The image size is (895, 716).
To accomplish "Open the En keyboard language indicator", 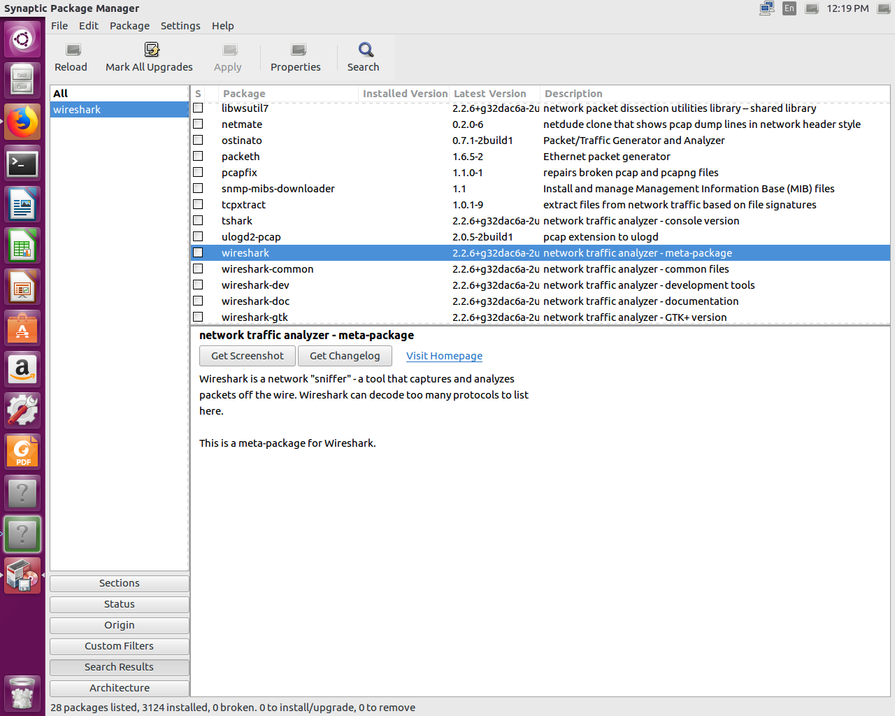I will (x=789, y=8).
